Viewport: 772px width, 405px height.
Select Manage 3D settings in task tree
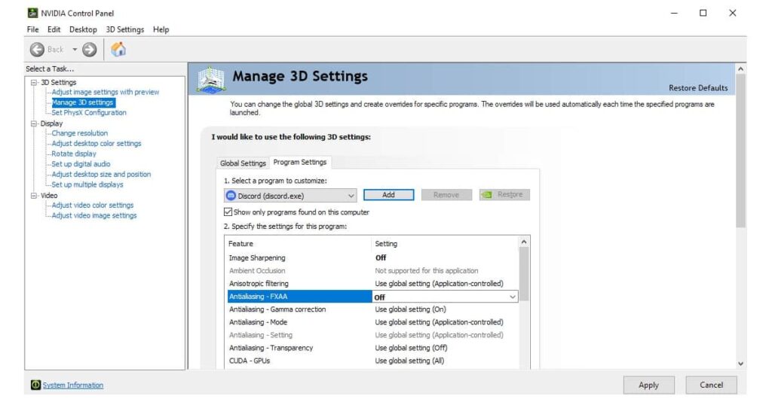coord(83,102)
